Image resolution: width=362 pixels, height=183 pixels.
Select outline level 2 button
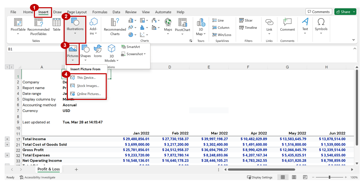tap(12, 67)
